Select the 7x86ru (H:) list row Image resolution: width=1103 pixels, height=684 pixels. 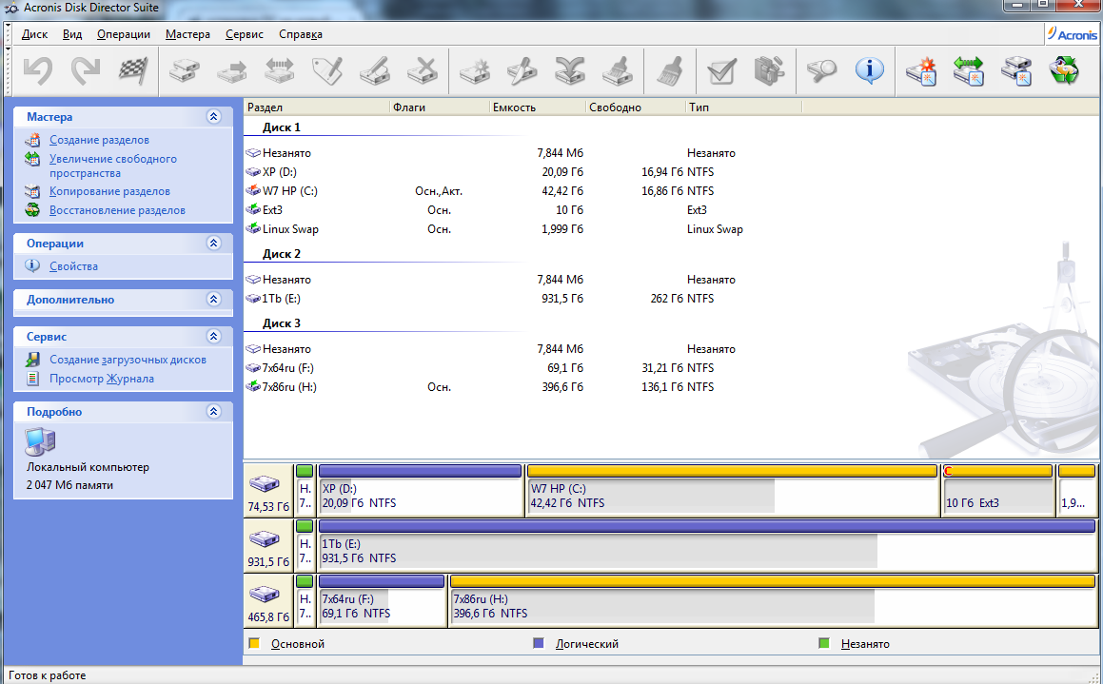(522, 387)
